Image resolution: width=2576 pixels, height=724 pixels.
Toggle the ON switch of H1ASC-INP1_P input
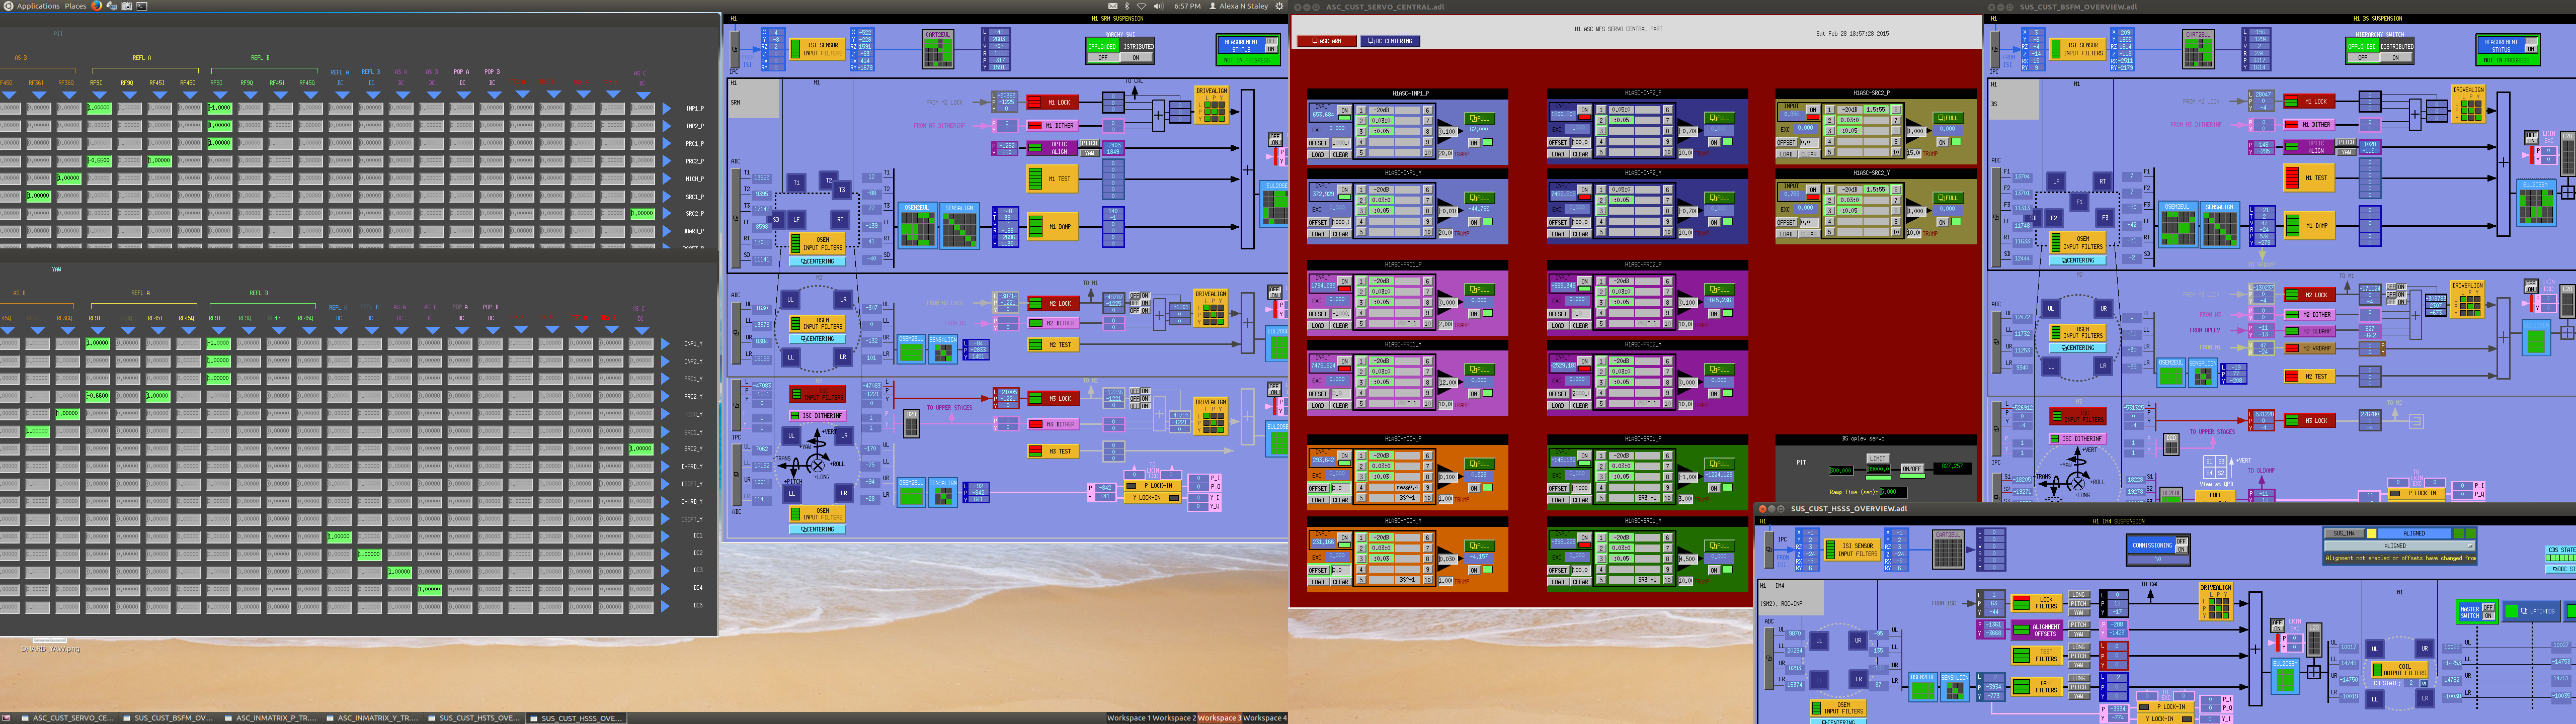1345,110
